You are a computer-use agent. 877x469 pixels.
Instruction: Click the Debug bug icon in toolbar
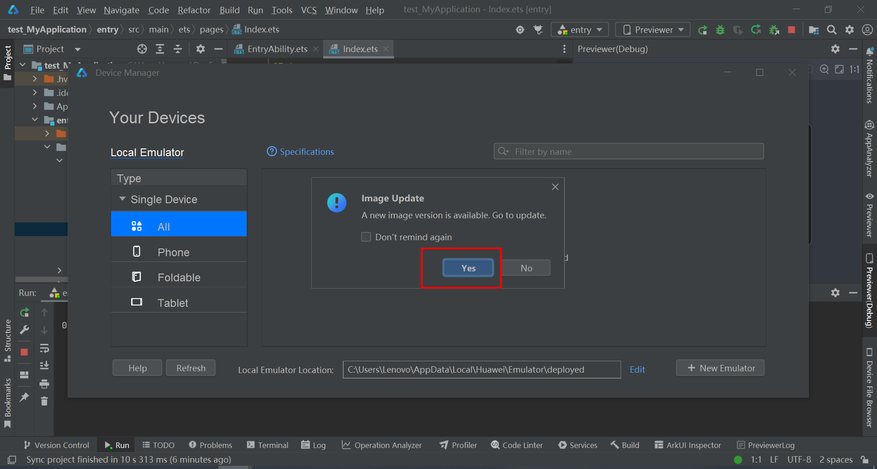point(720,30)
